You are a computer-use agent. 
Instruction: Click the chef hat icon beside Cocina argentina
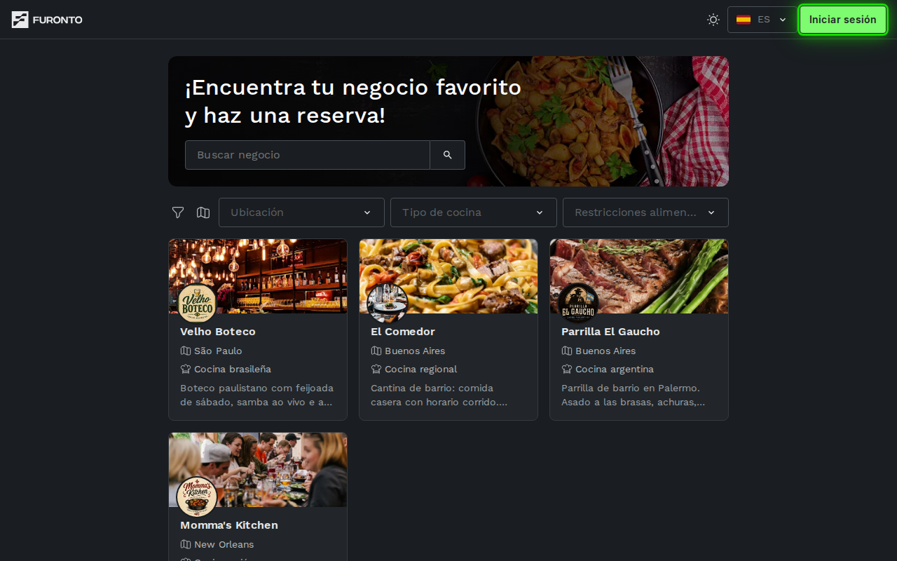click(x=567, y=369)
